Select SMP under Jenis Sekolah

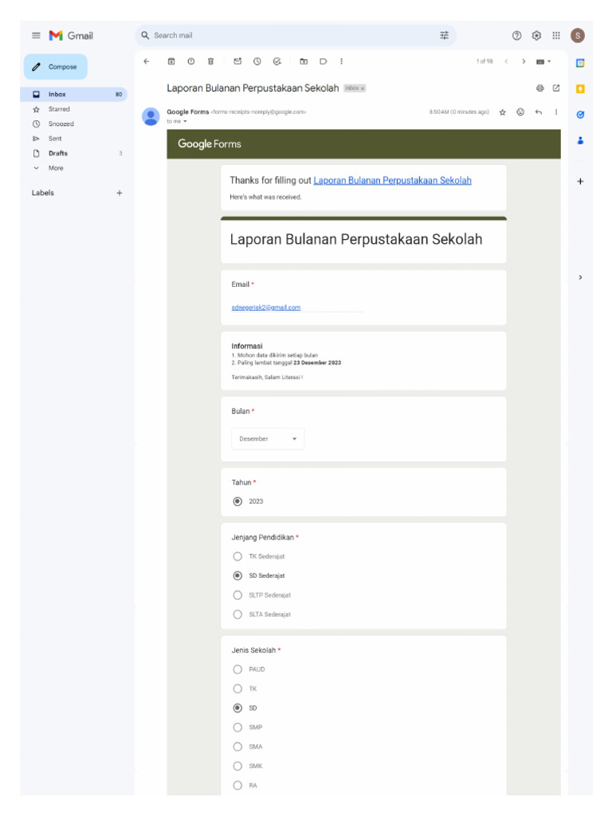click(237, 728)
